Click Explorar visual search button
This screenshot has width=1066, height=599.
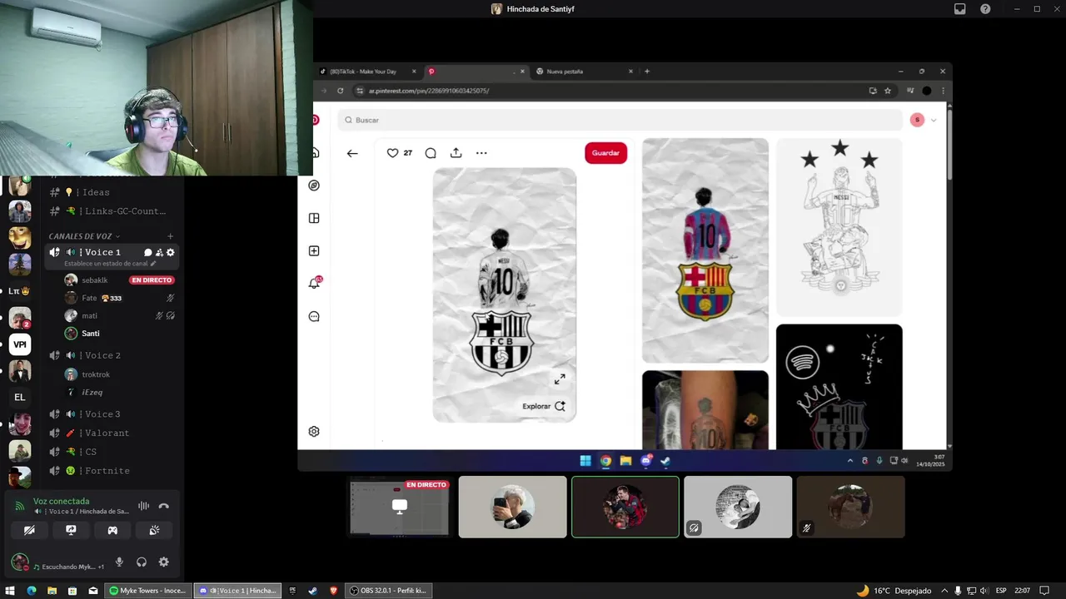tap(544, 406)
